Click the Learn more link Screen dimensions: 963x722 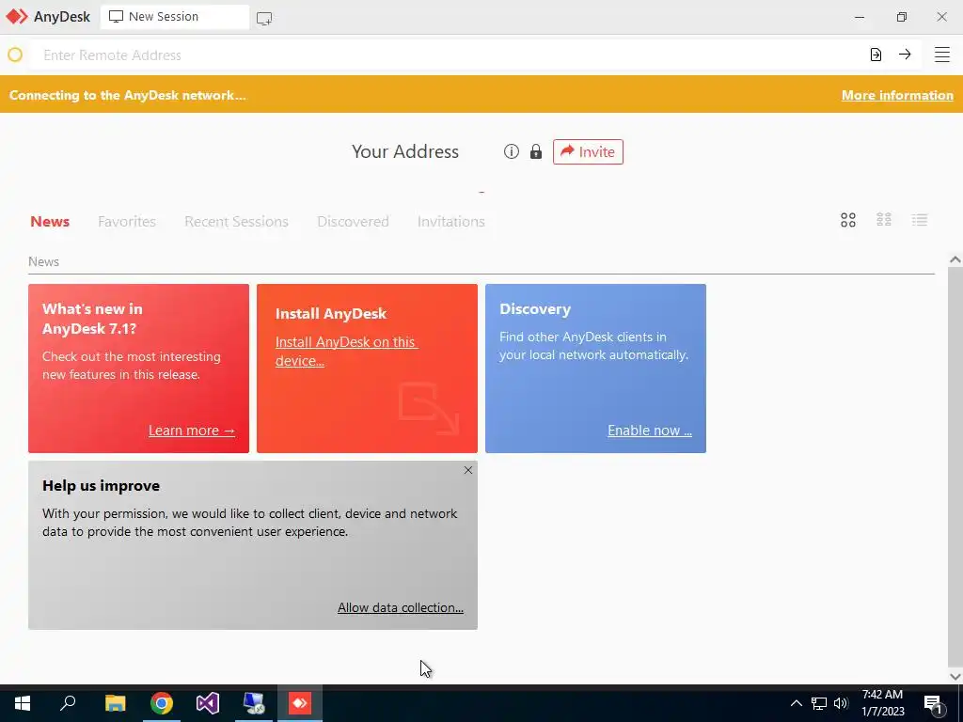[x=192, y=431]
